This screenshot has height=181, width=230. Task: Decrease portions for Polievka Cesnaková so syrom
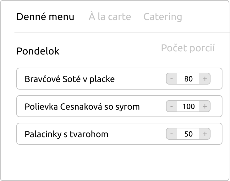coord(172,106)
